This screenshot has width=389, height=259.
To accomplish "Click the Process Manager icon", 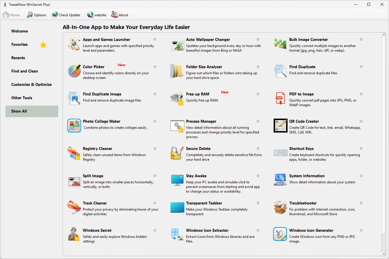I will [x=177, y=126].
